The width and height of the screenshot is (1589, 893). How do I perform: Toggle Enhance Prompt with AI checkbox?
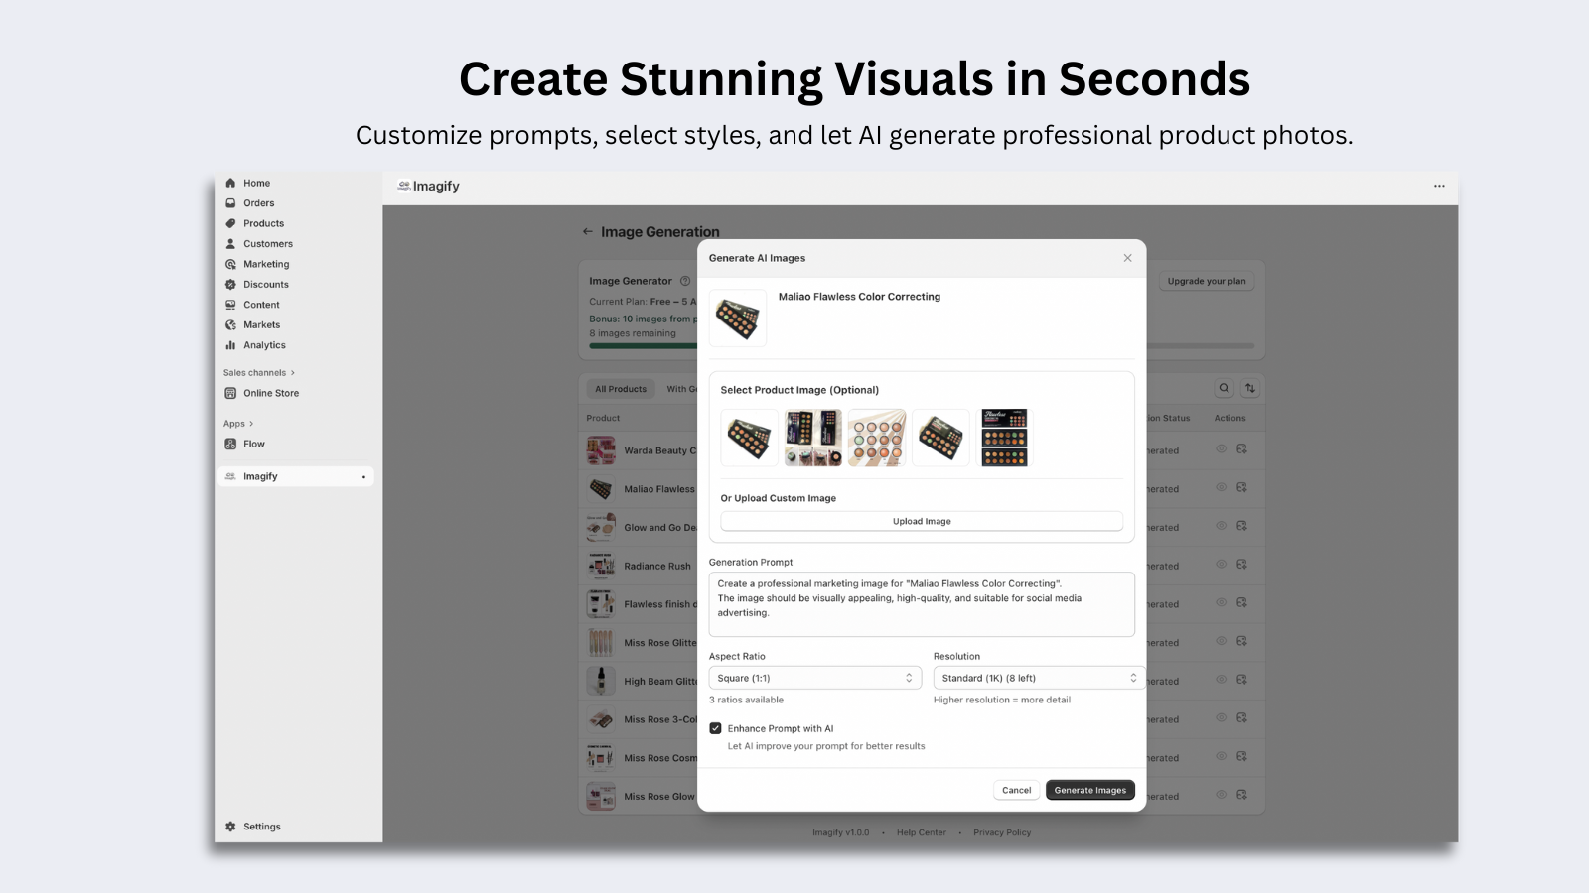[x=716, y=727]
